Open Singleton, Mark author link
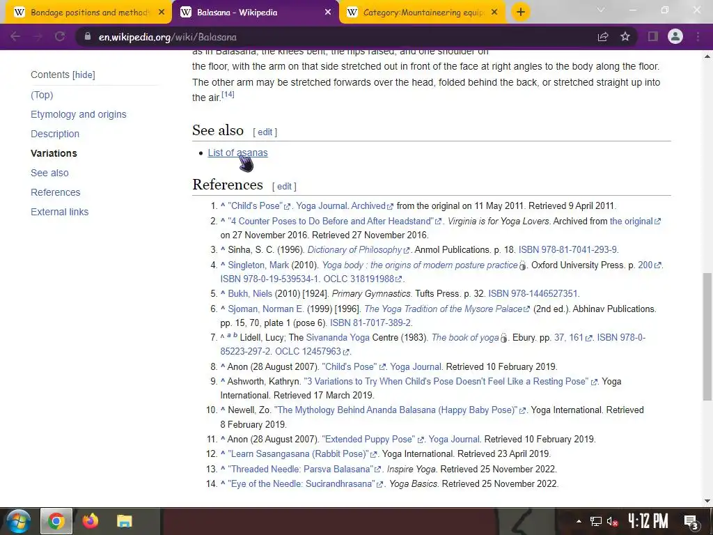Viewport: 713px width, 535px height. [x=258, y=265]
